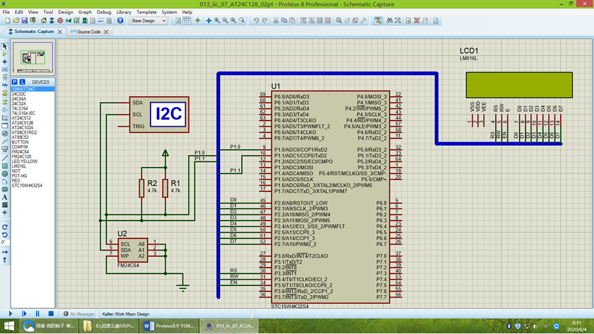Create a new project with the blank-page icon
The height and width of the screenshot is (334, 594).
point(8,20)
